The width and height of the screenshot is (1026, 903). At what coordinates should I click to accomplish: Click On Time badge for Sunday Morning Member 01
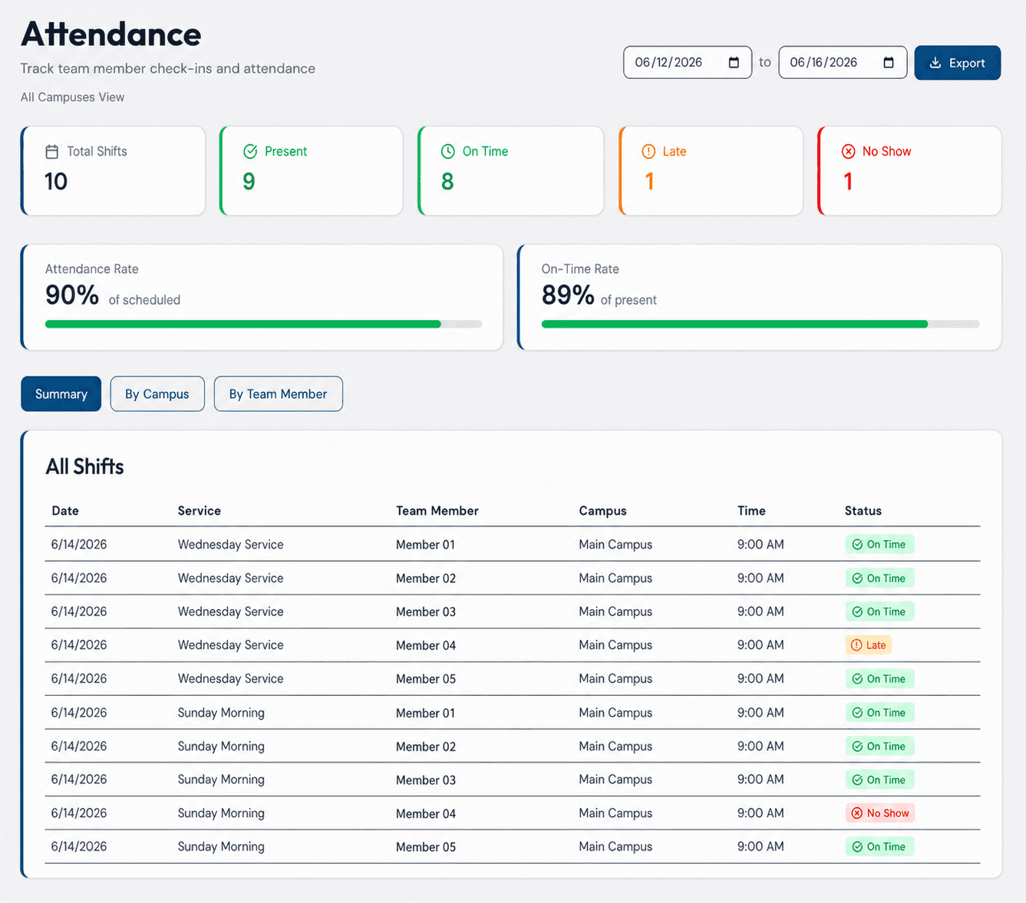(879, 713)
